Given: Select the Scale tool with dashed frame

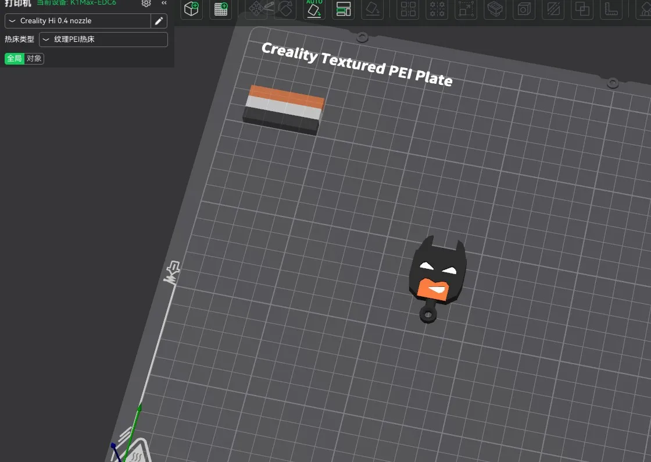Looking at the screenshot, I should click(x=466, y=9).
